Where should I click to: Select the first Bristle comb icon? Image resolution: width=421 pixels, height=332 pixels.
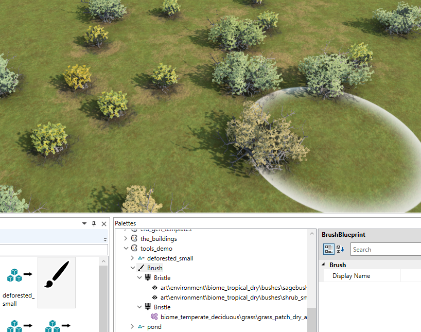(148, 277)
